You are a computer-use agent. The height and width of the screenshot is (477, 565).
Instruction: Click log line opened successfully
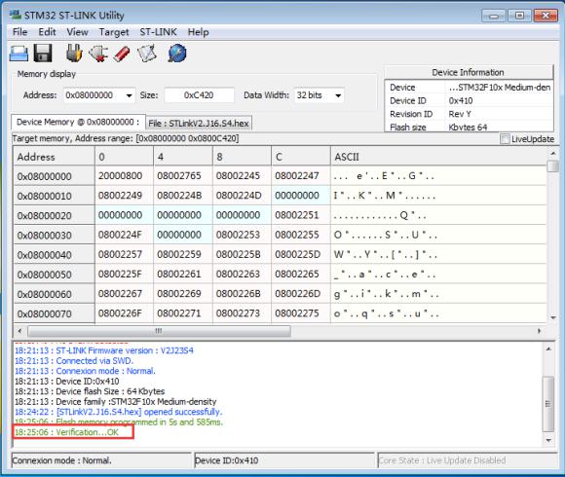(119, 412)
